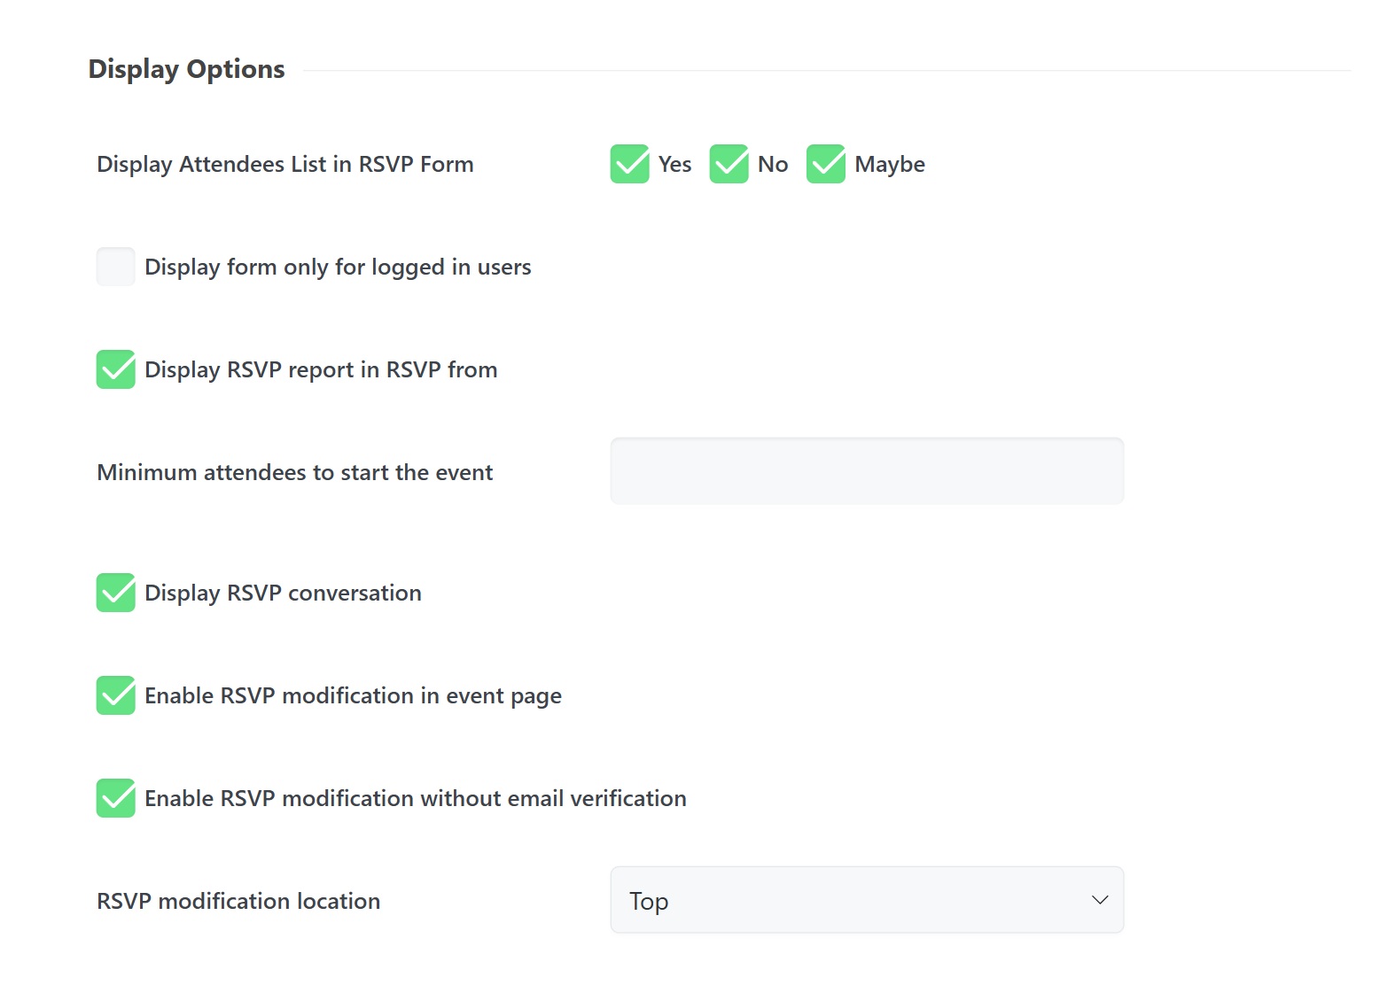Screen dimensions: 1387x993
Task: Open the RSVP modification location dropdown
Action: (866, 900)
